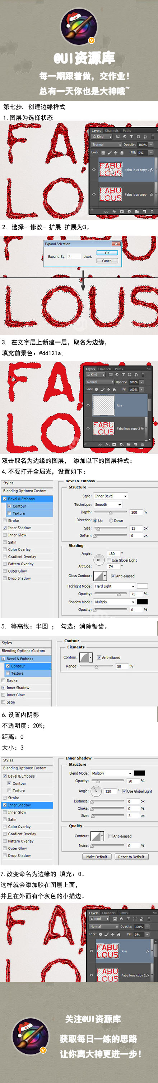
Task: Uncheck Use Global Light in Inner Shadow settings
Action: 124,791
